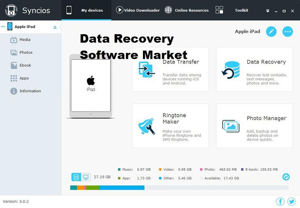Open the more options ellipsis button
Image resolution: width=300 pixels, height=208 pixels.
[287, 32]
